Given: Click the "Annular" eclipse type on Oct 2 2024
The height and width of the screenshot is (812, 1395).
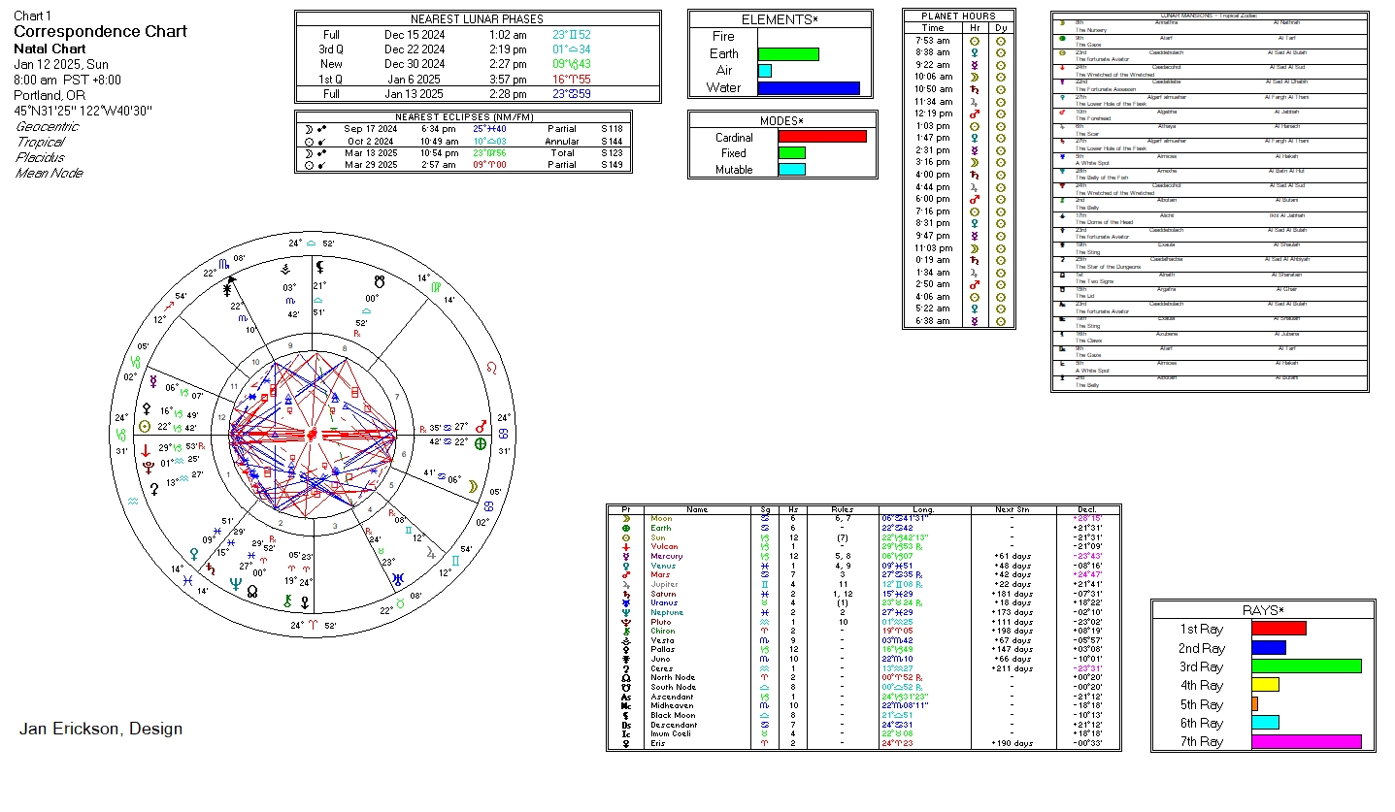Looking at the screenshot, I should pos(561,142).
